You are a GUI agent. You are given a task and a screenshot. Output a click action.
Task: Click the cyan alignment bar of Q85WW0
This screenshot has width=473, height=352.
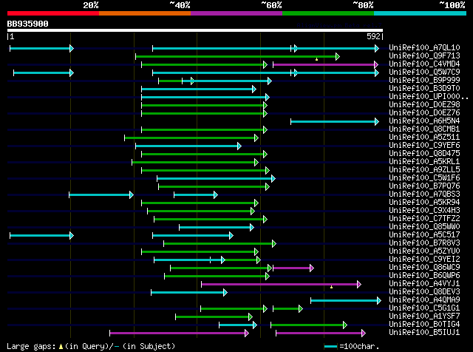point(217,228)
